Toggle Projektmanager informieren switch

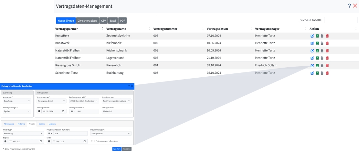pos(93,141)
